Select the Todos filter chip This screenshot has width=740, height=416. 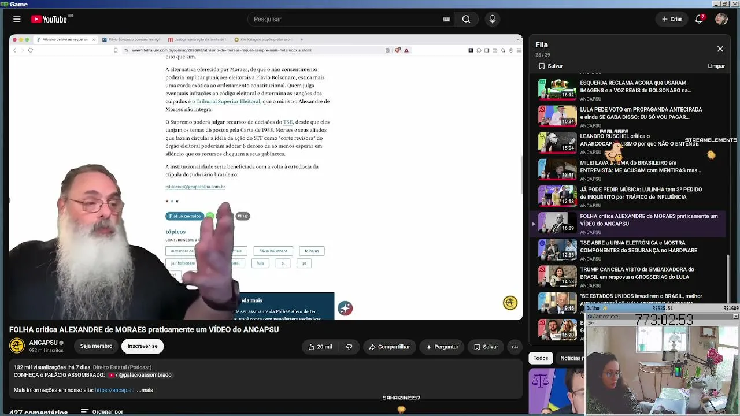pos(541,358)
